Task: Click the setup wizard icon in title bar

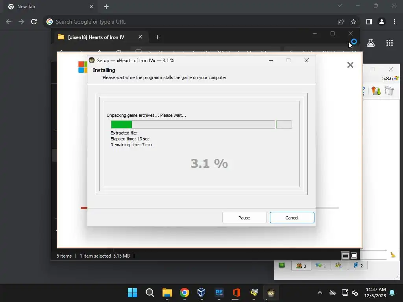Action: pos(92,60)
